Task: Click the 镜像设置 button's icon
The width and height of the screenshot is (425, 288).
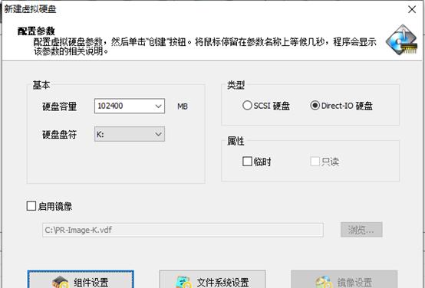Action: [x=324, y=282]
